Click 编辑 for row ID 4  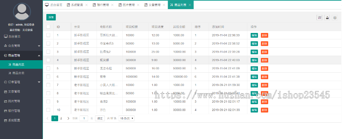tap(254, 60)
